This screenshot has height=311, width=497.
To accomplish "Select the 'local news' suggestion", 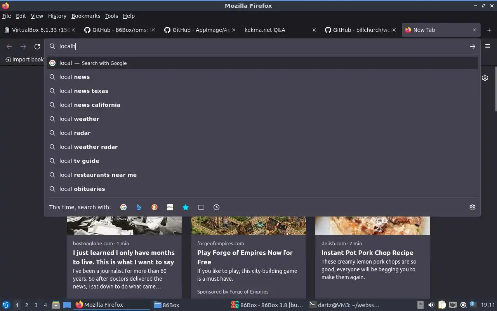I will pyautogui.click(x=262, y=77).
